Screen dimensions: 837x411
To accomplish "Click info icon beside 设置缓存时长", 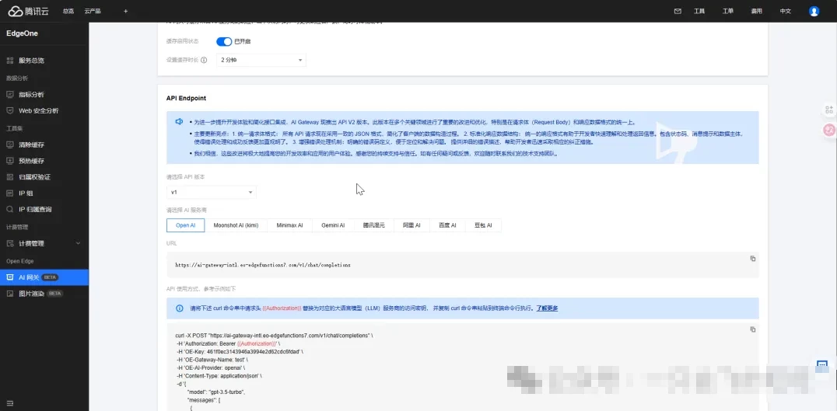I will click(x=204, y=61).
